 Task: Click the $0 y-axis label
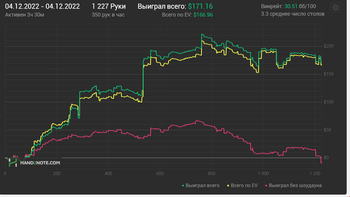click(326, 158)
